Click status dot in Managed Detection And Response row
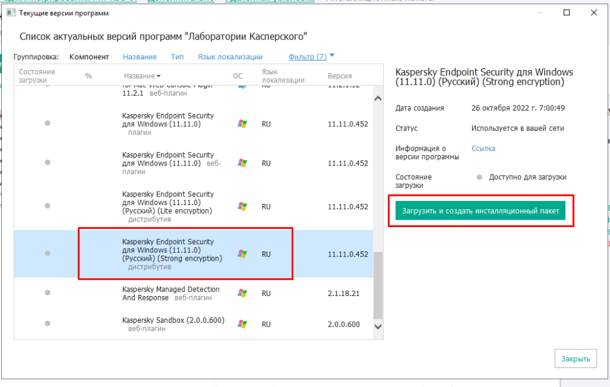Screen dimensions: 610x387 (48, 292)
